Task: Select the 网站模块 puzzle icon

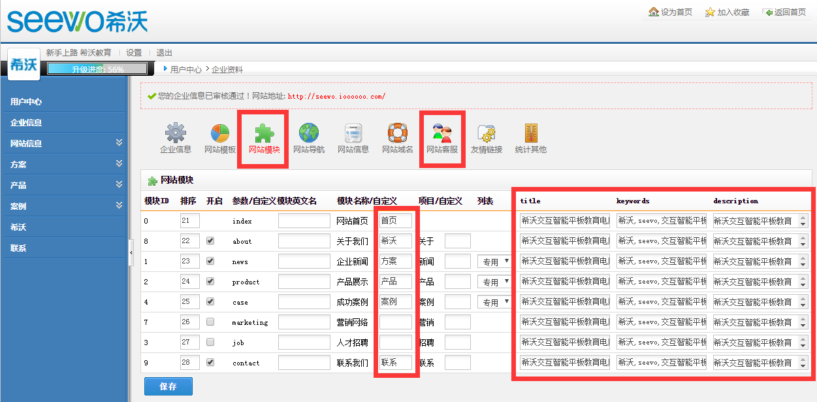Action: point(264,133)
